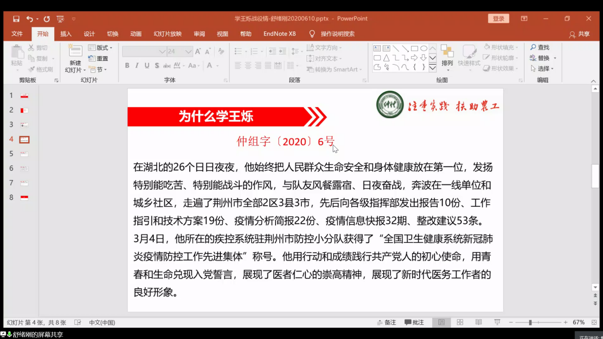
Task: Click the Undo arrow icon
Action: (30, 19)
